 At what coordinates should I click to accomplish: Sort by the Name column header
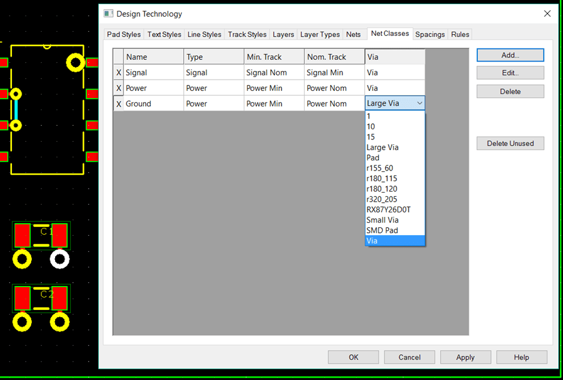(x=154, y=57)
